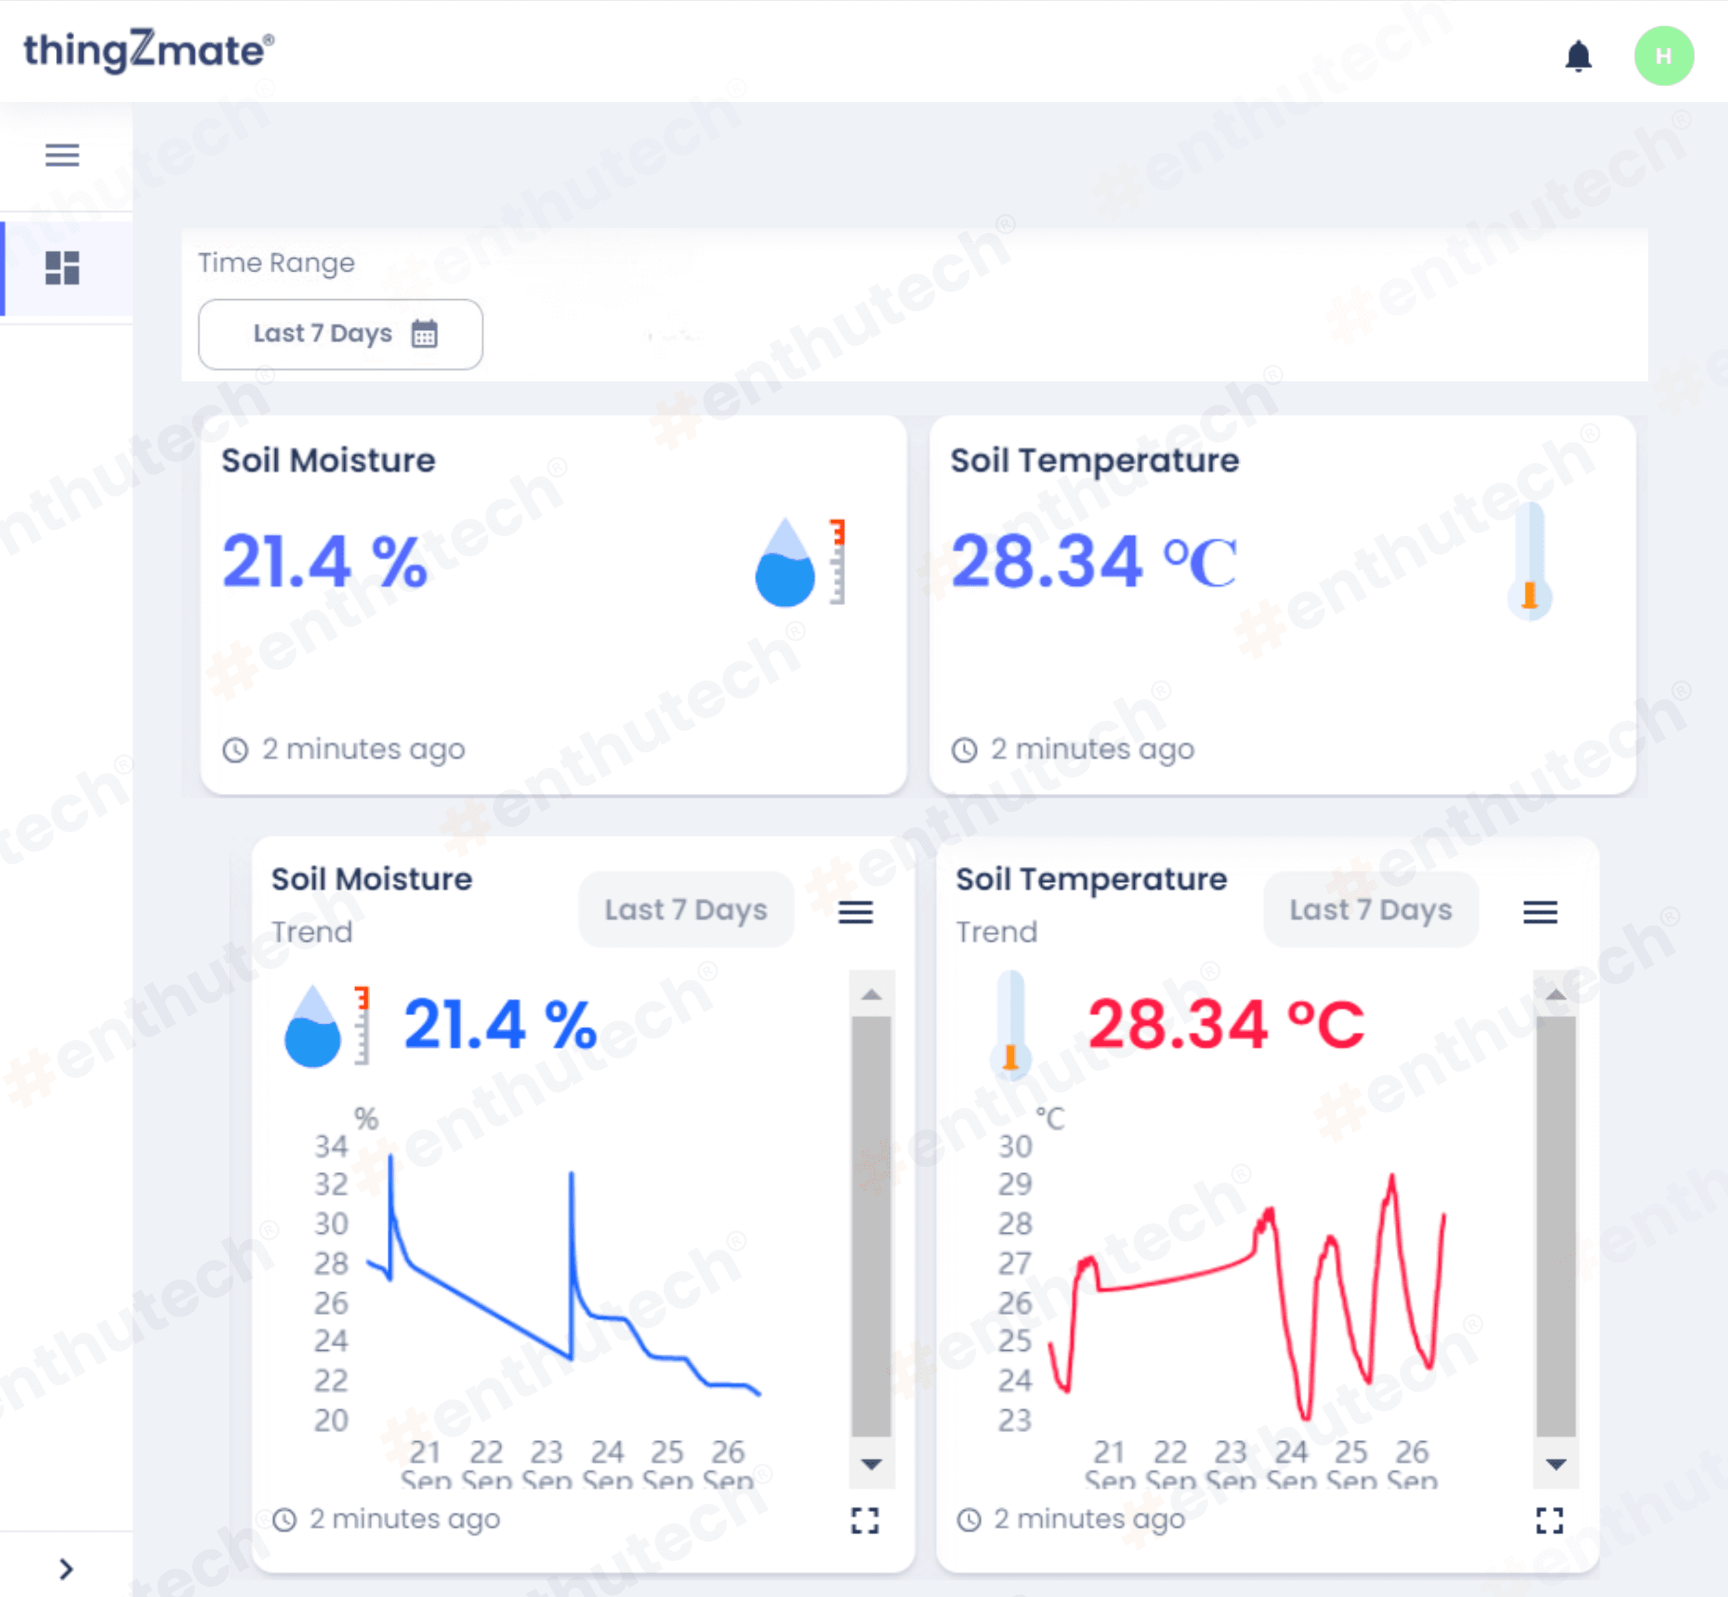The height and width of the screenshot is (1597, 1728).
Task: Open Soil Temperature Trend Last 7 Days selector
Action: click(x=1369, y=909)
